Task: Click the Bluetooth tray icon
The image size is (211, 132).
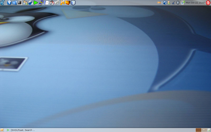Action: [178, 3]
